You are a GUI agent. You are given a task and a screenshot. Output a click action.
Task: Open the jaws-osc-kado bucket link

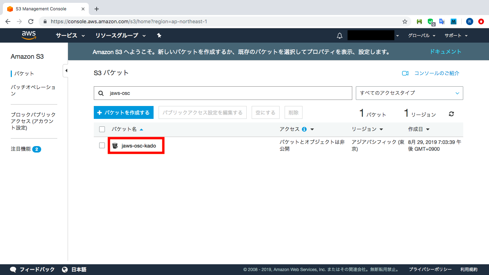(x=139, y=146)
